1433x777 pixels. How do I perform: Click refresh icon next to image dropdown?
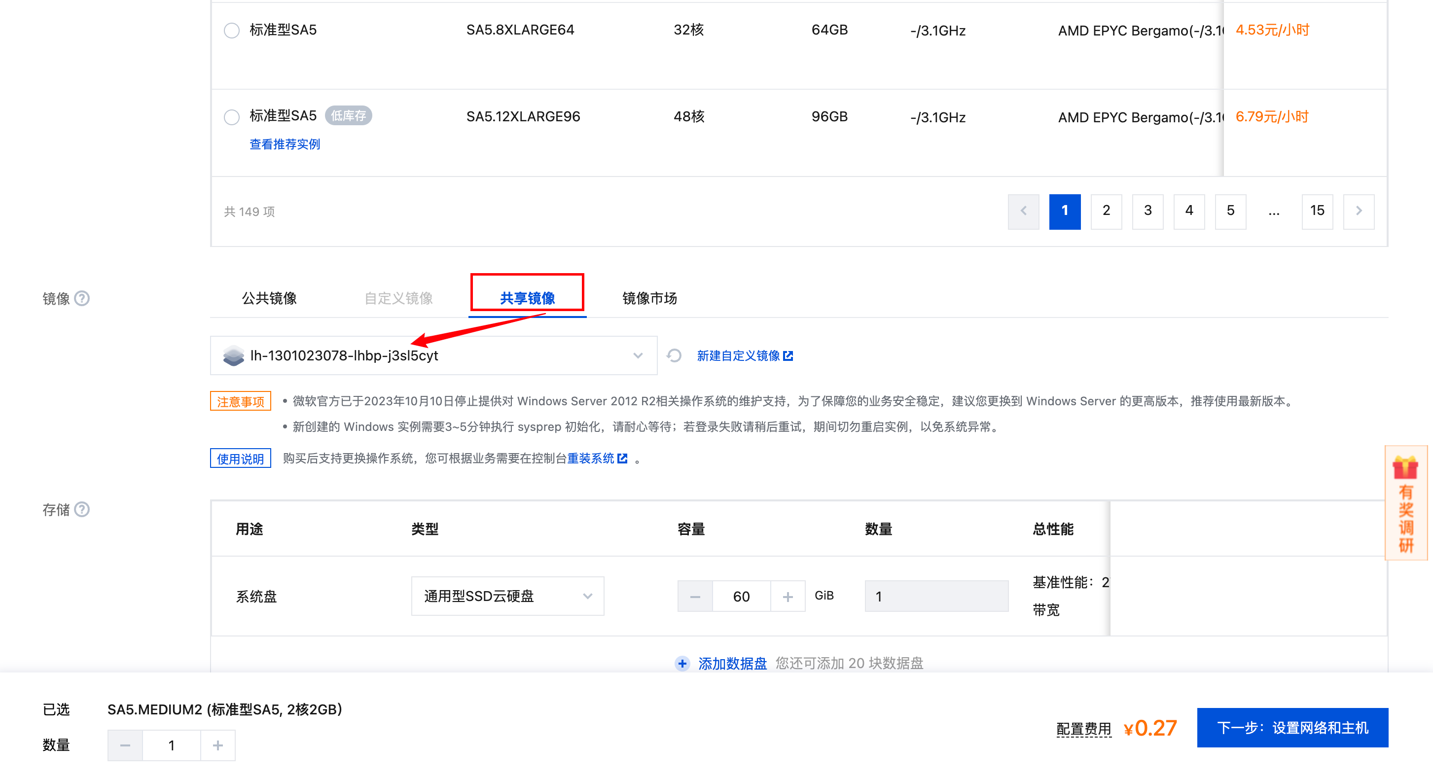(674, 355)
